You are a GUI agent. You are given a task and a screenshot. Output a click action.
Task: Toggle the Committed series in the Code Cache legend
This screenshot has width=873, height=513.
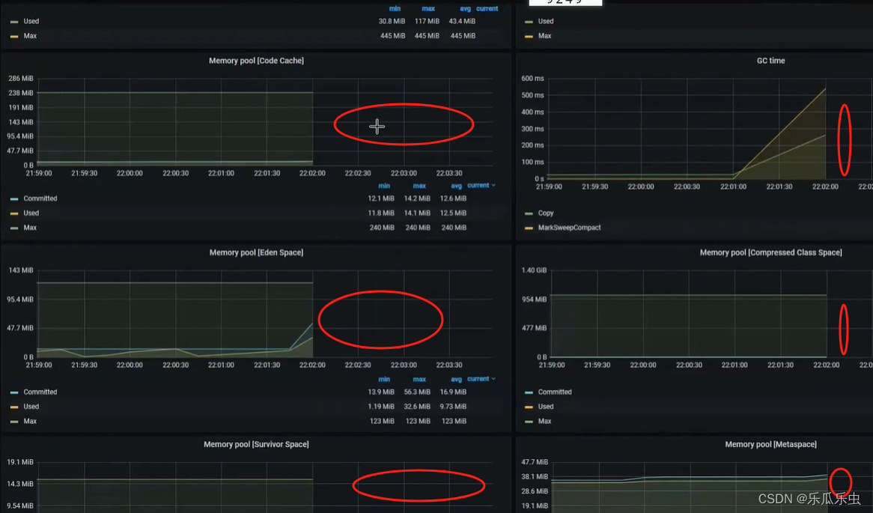40,198
